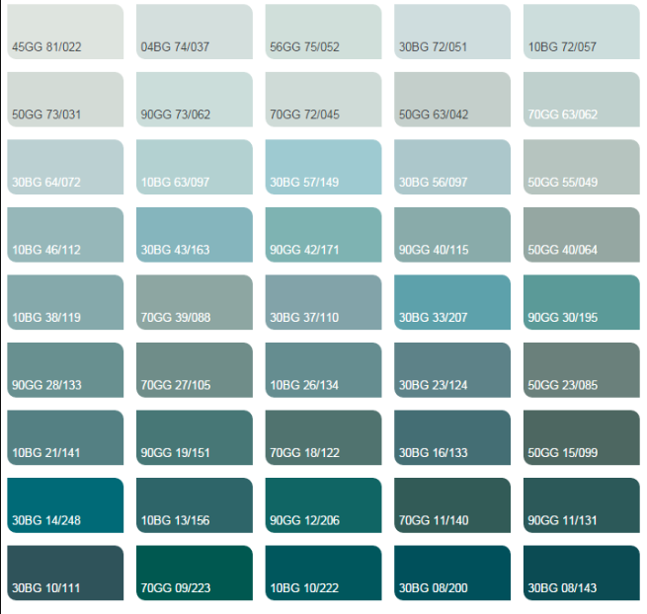The height and width of the screenshot is (614, 647).
Task: Click the 50GG 23/085 swatch
Action: coord(582,370)
